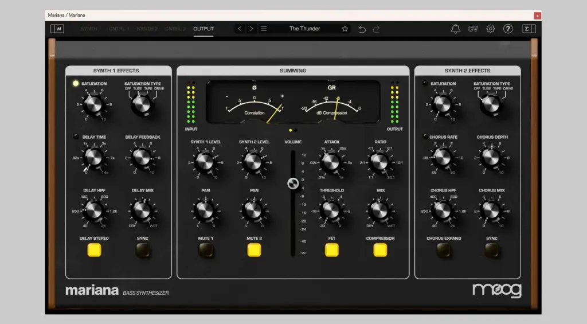The image size is (587, 324).
Task: Toggle the CHORUS EXPAND button
Action: coord(444,250)
